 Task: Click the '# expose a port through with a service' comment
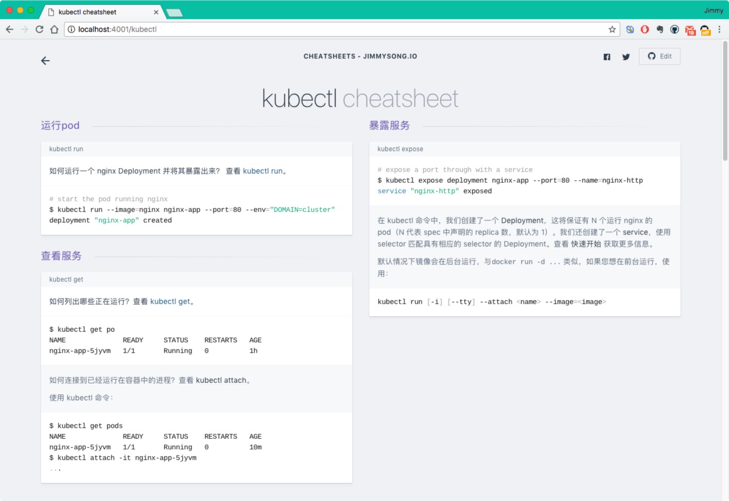(x=455, y=170)
